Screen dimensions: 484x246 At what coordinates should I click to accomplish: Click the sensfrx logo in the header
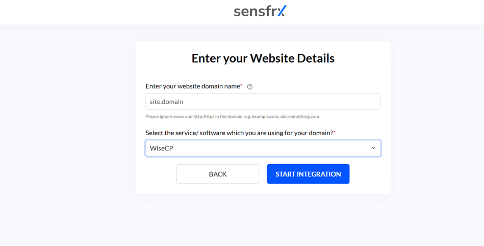pos(260,11)
